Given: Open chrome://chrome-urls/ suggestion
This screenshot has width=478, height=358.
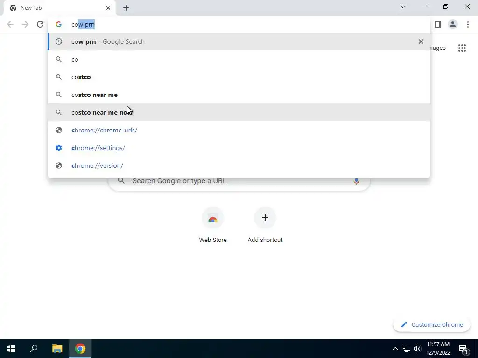Looking at the screenshot, I should point(239,130).
